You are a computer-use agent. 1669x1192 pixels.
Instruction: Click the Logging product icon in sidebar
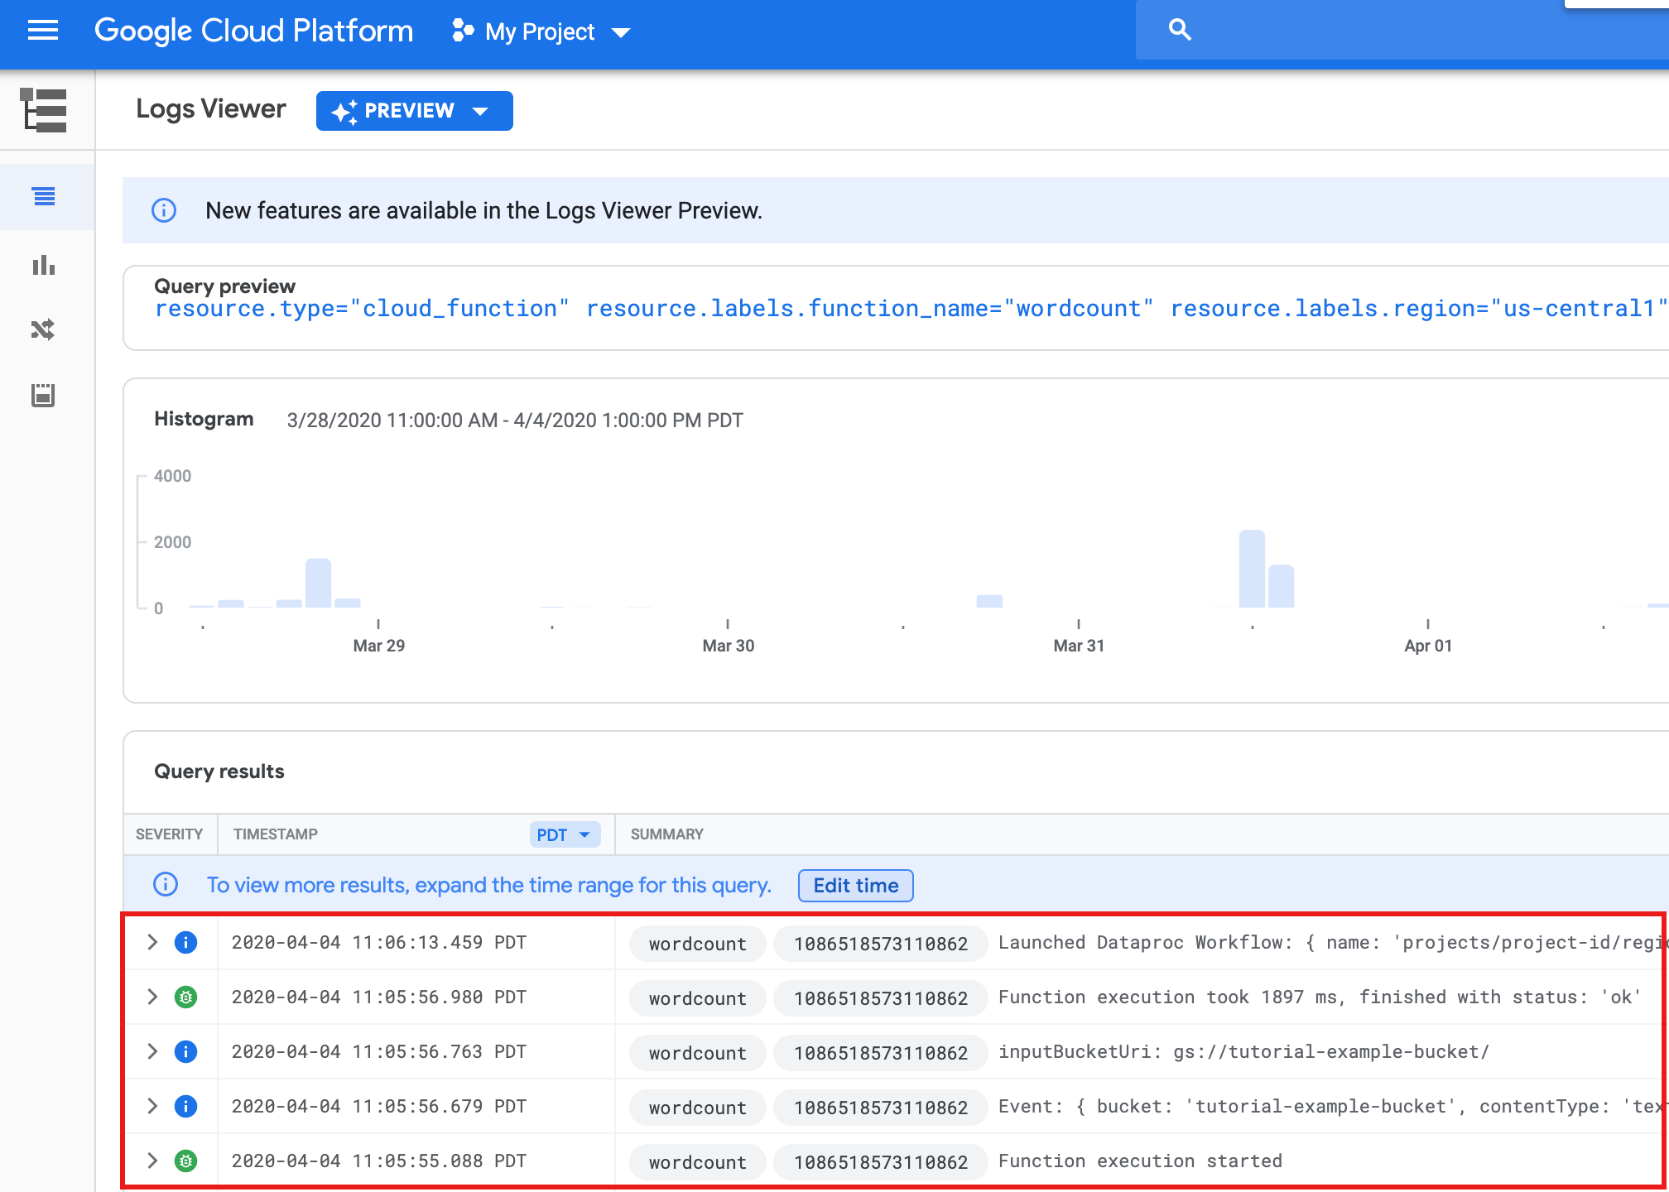click(x=43, y=110)
